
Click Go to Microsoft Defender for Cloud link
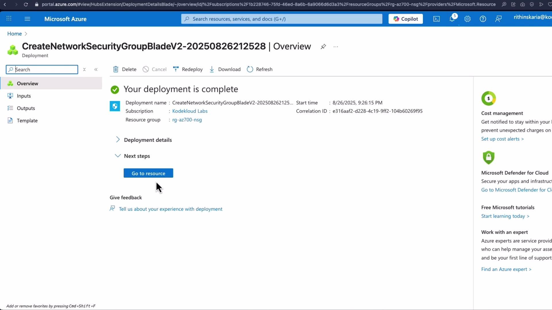(516, 190)
